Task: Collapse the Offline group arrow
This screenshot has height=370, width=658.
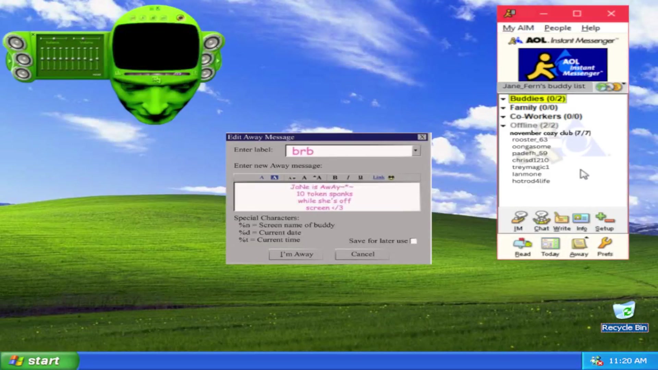Action: point(503,126)
